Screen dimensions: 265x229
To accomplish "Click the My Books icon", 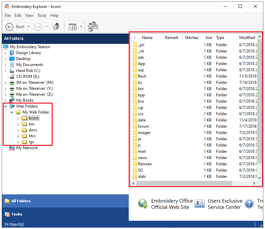I will point(12,100).
